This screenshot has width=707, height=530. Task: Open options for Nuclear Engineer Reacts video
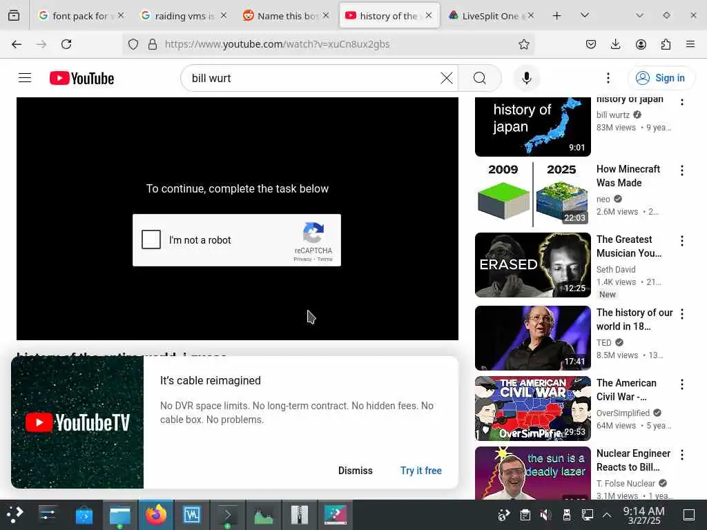tap(681, 454)
